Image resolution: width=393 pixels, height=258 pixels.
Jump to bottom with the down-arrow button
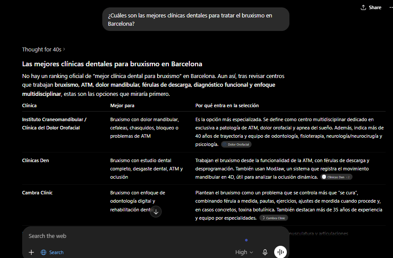[156, 212]
